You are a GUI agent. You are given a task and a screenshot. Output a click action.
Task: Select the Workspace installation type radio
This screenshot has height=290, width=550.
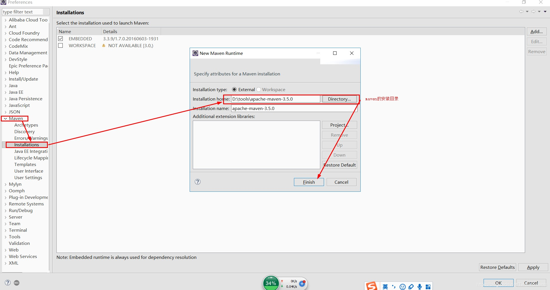tap(259, 89)
